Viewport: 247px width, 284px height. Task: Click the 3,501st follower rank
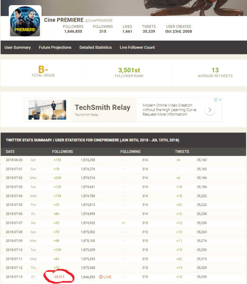[x=129, y=70]
